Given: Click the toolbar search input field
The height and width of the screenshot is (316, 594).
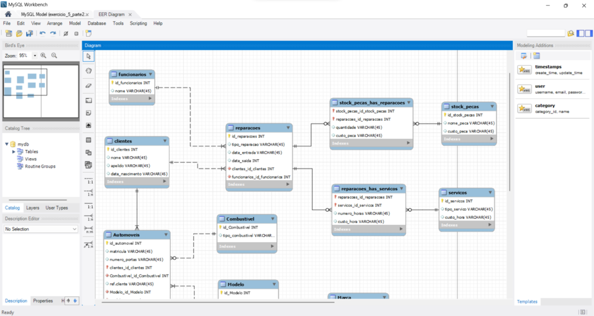Looking at the screenshot, I should 546,33.
